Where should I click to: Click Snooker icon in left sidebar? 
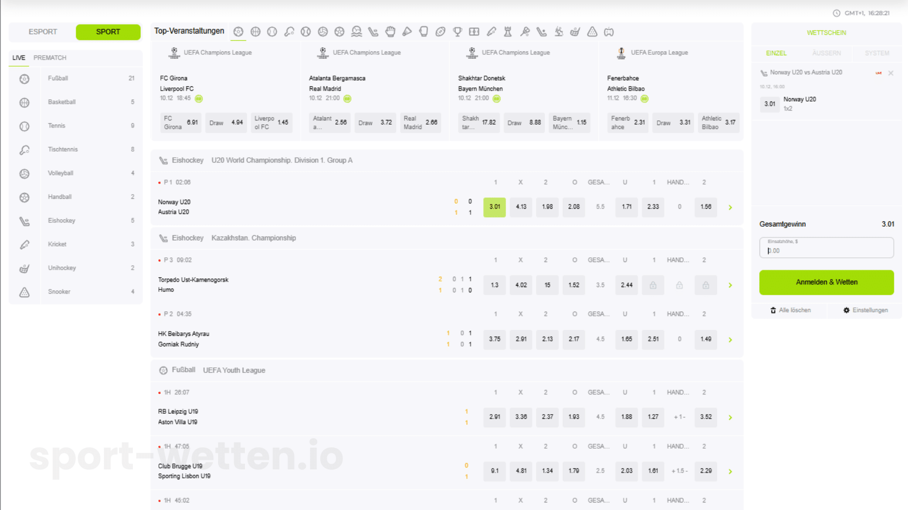(x=24, y=292)
